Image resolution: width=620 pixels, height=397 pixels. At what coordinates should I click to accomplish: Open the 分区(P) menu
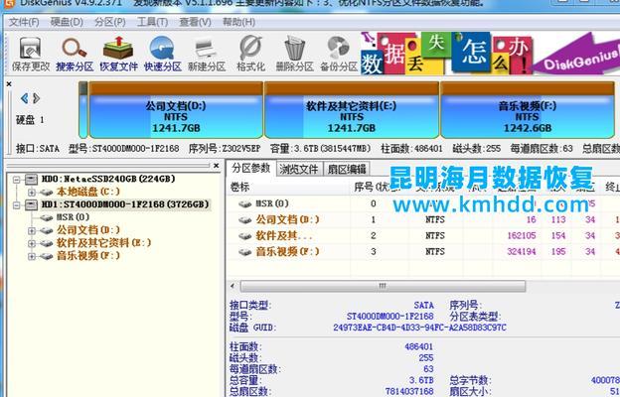tap(110, 22)
